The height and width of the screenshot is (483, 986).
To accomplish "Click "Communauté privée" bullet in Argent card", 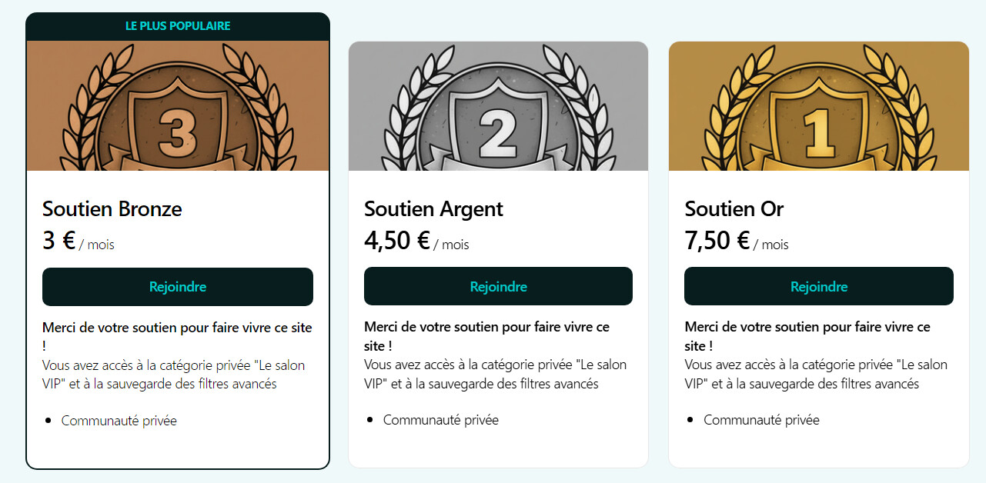I will (x=440, y=420).
